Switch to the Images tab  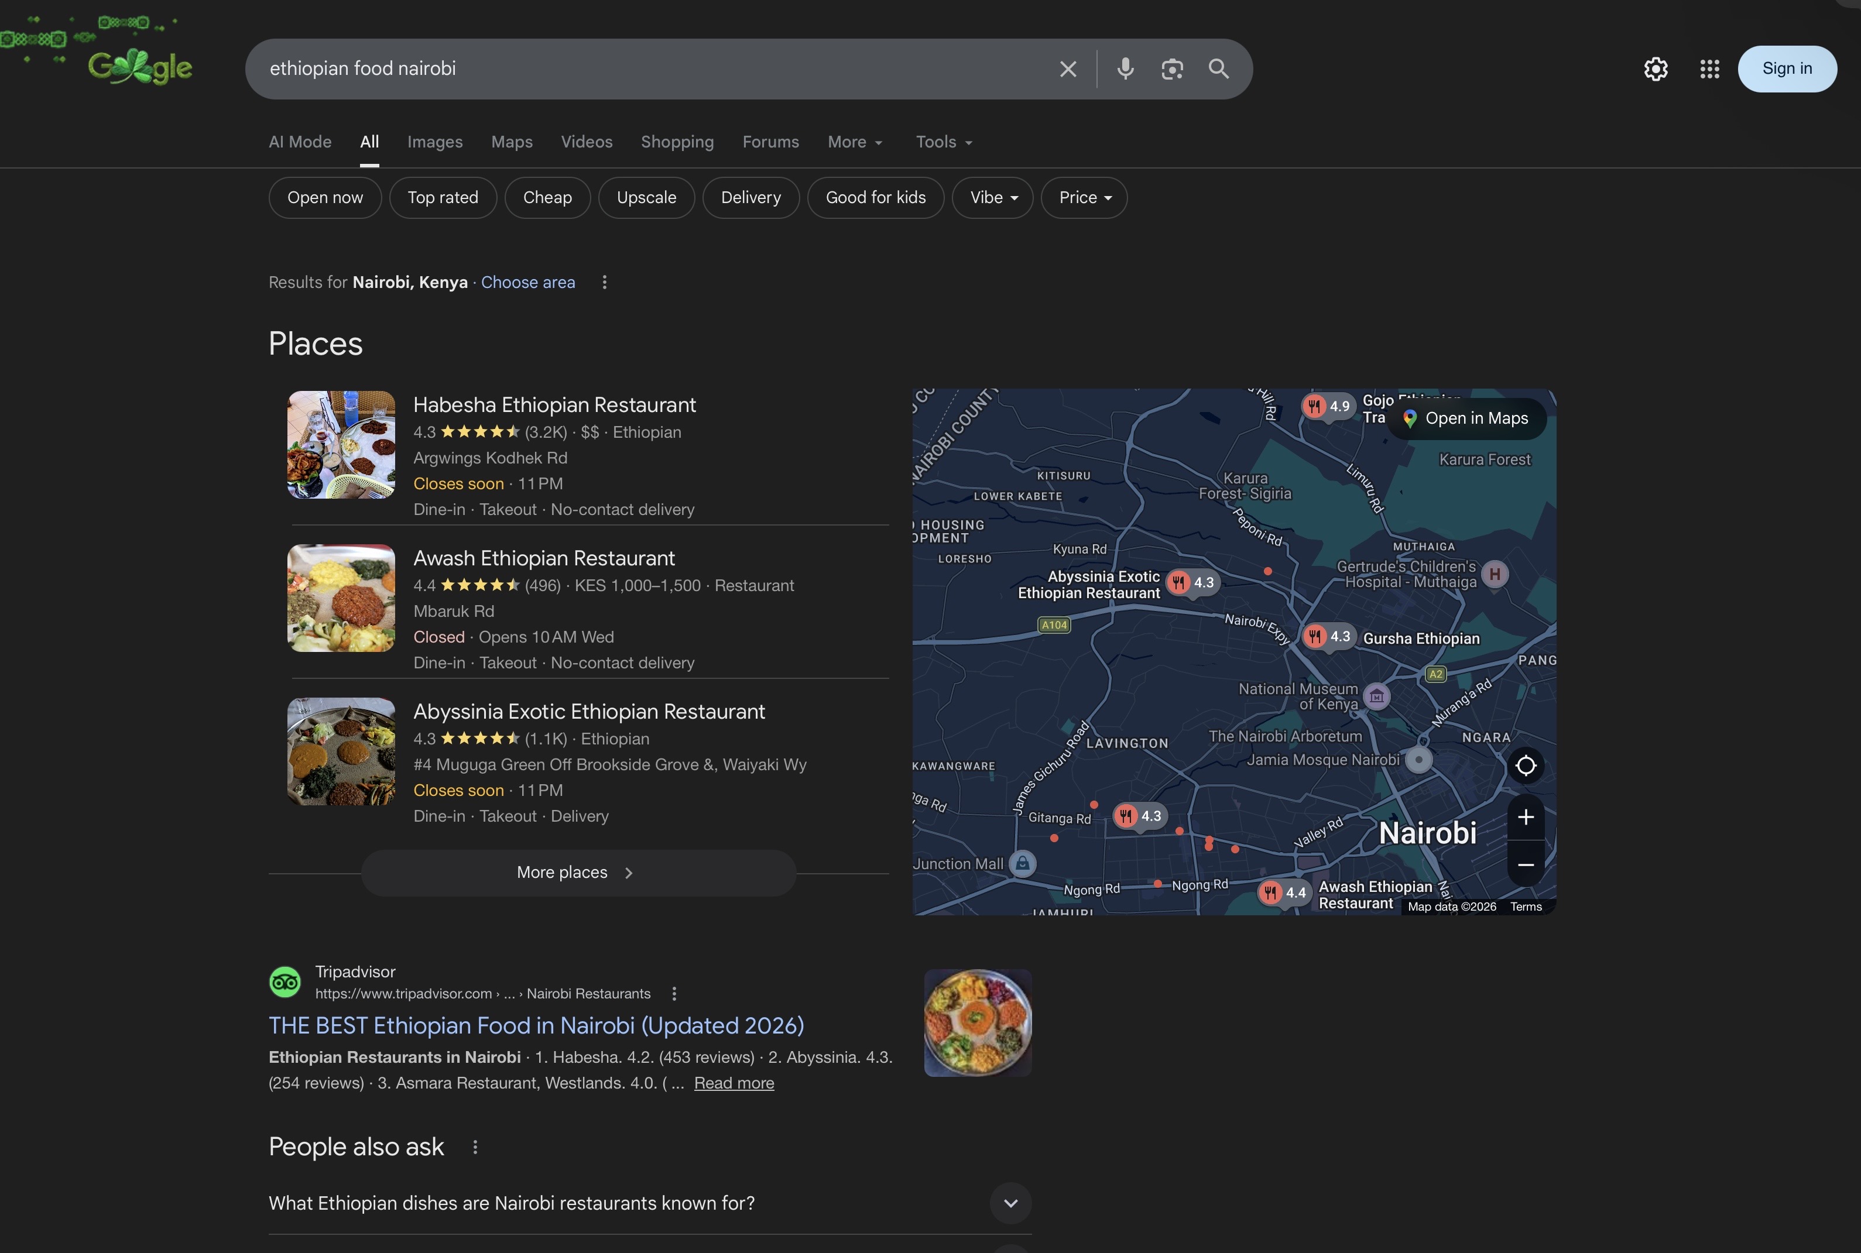click(435, 142)
